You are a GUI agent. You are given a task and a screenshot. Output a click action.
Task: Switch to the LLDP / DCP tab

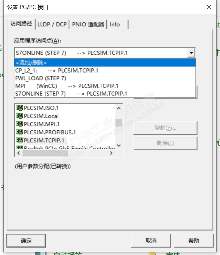click(52, 24)
